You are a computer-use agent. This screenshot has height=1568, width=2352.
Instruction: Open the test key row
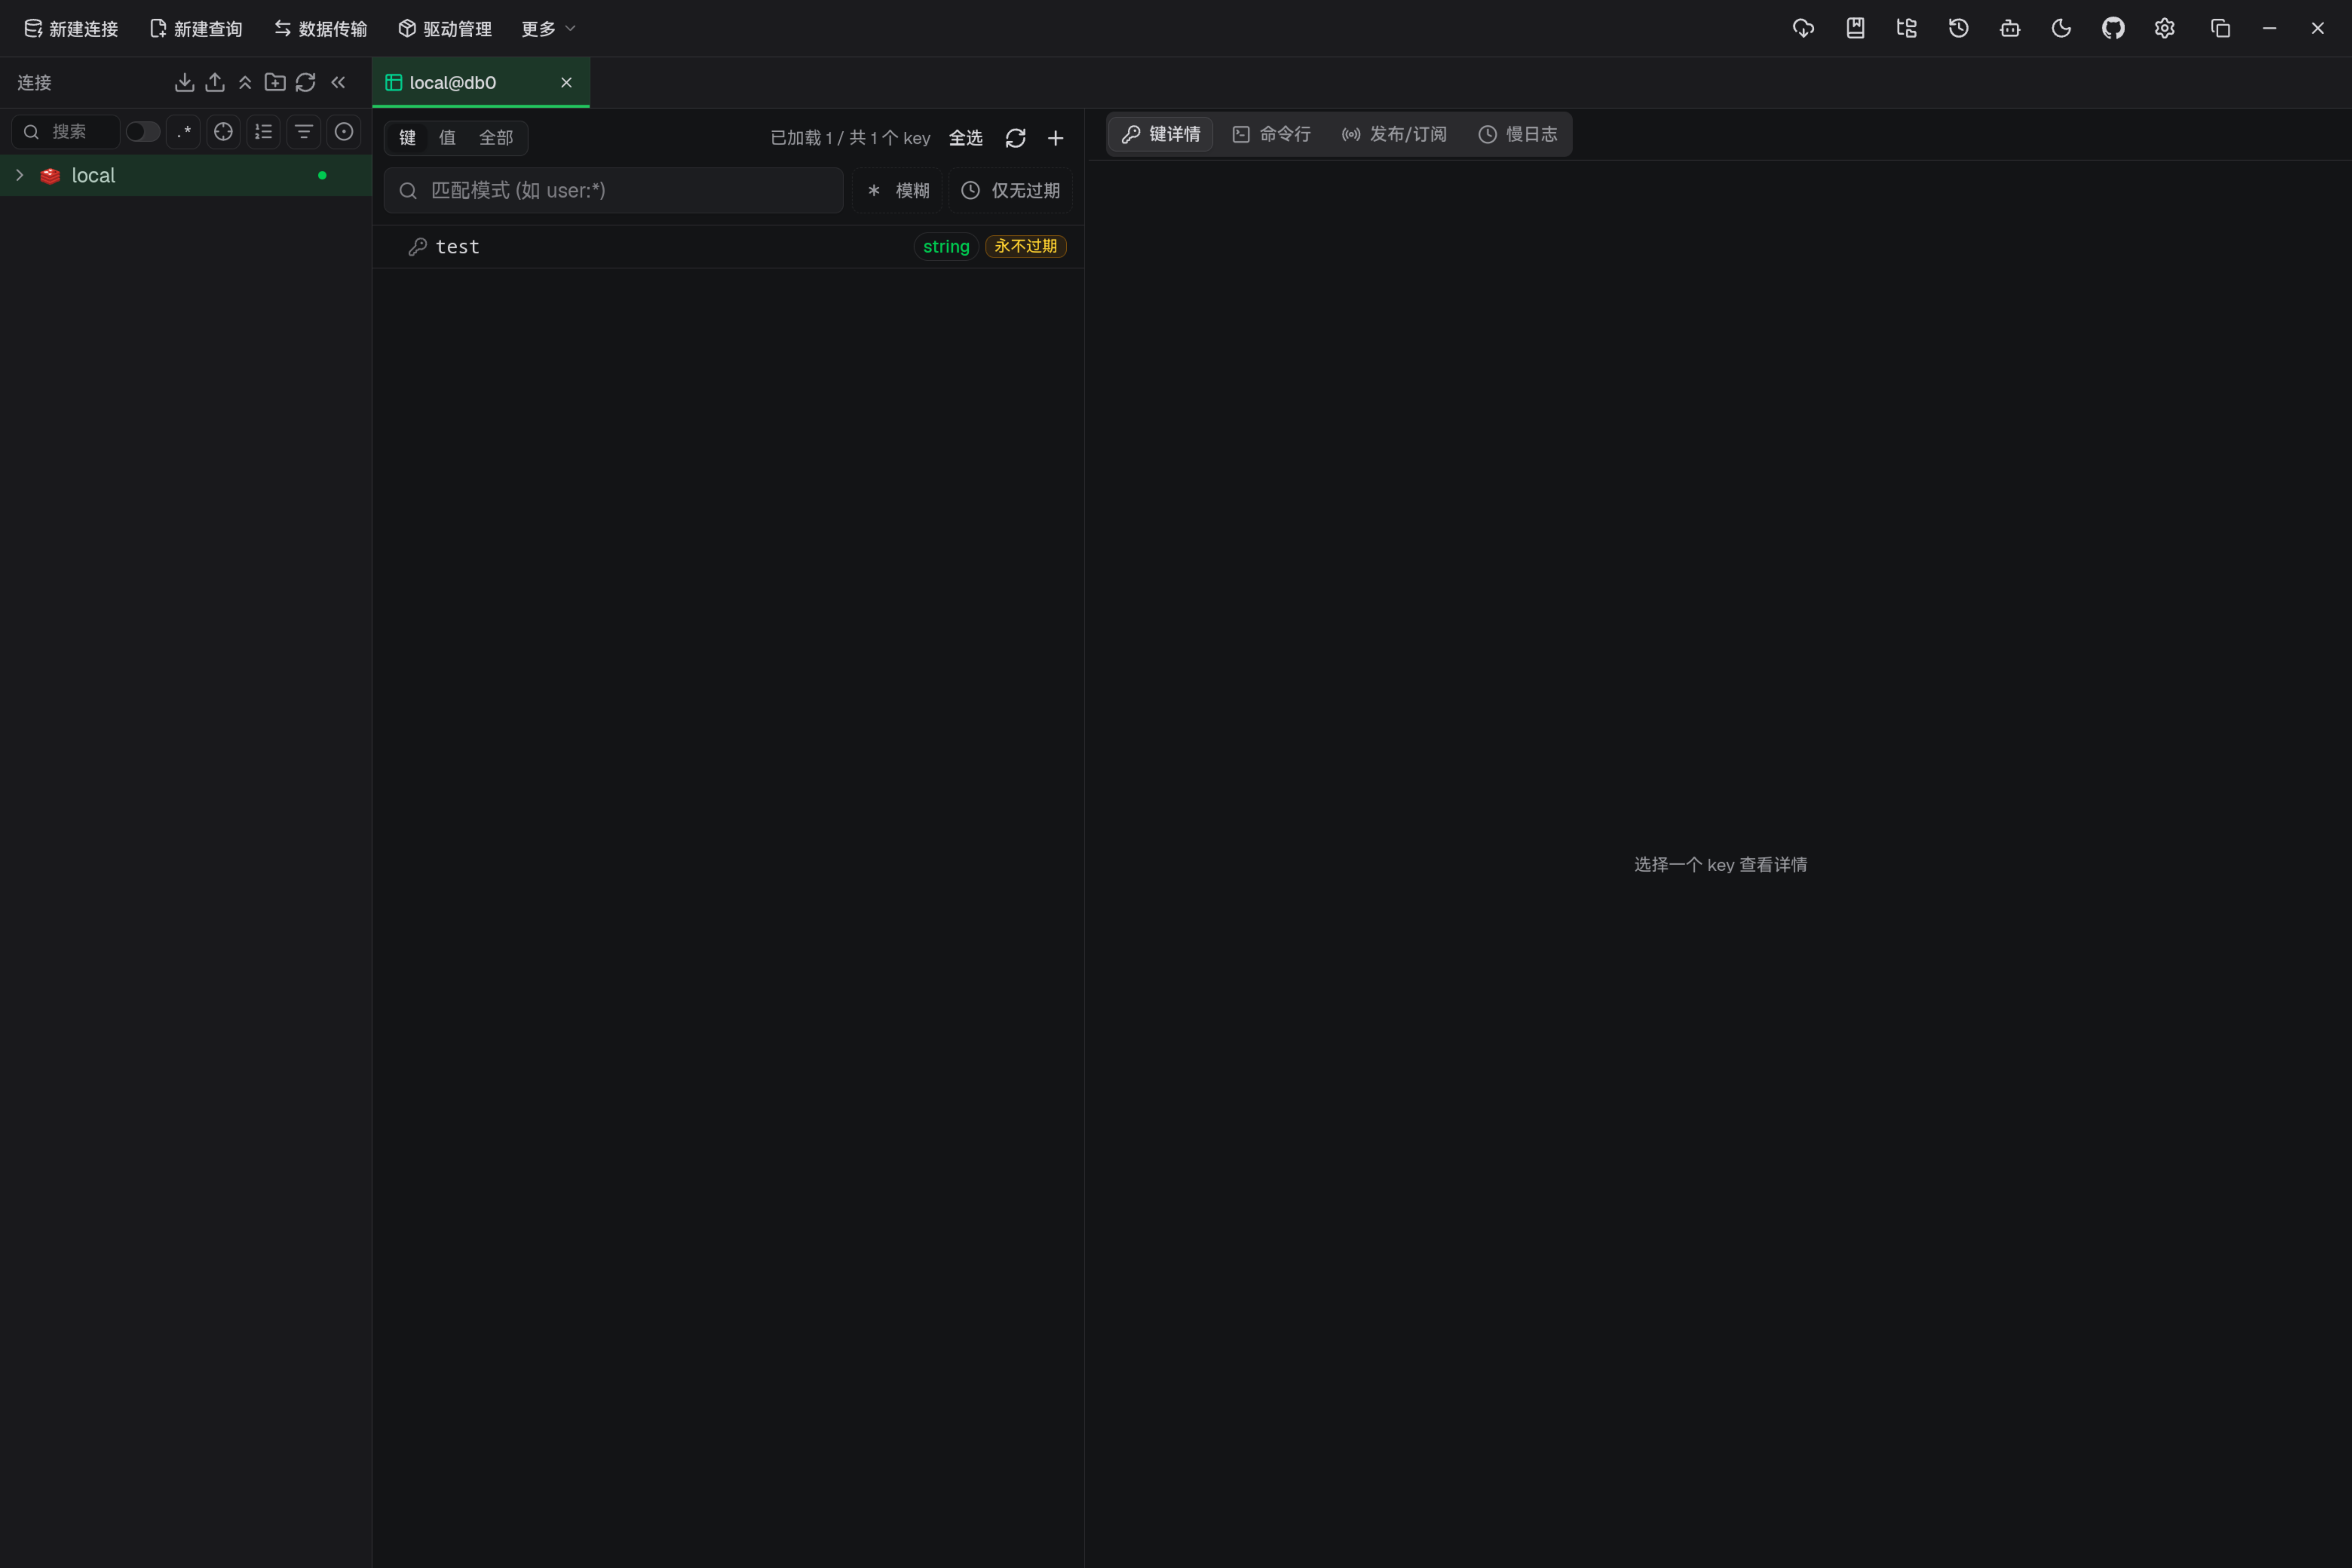click(x=729, y=246)
